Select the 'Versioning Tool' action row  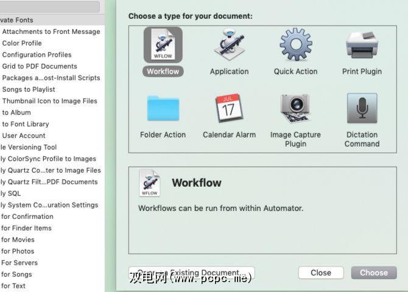52,147
